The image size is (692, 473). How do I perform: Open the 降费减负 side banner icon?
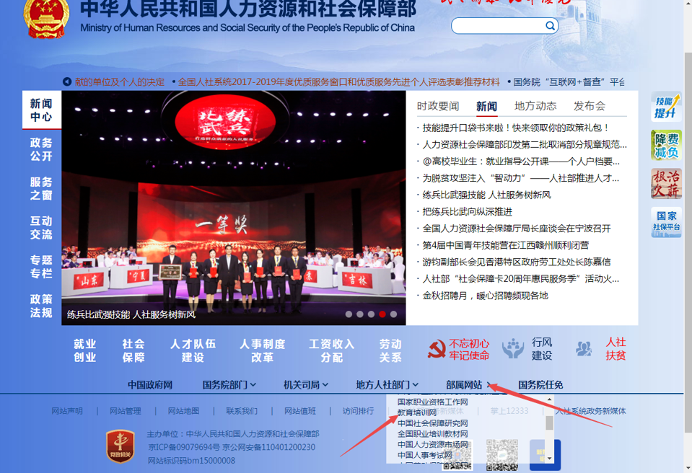[x=666, y=145]
